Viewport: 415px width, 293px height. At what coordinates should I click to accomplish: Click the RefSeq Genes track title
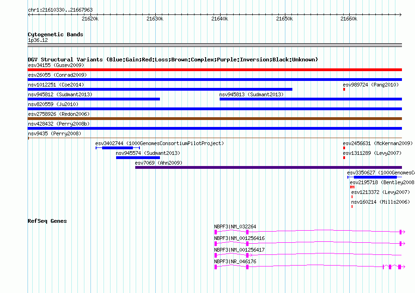pyautogui.click(x=47, y=221)
